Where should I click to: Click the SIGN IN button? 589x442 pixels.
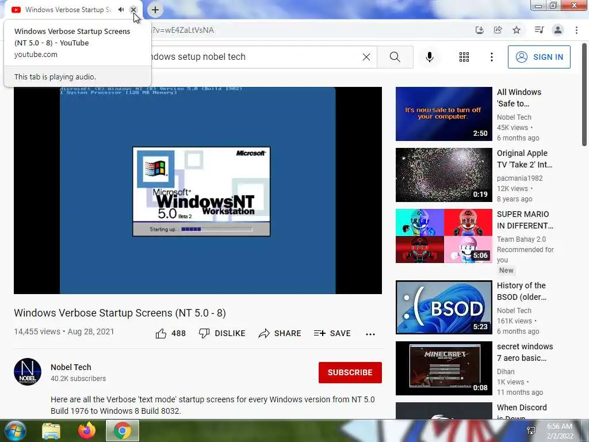click(x=539, y=57)
